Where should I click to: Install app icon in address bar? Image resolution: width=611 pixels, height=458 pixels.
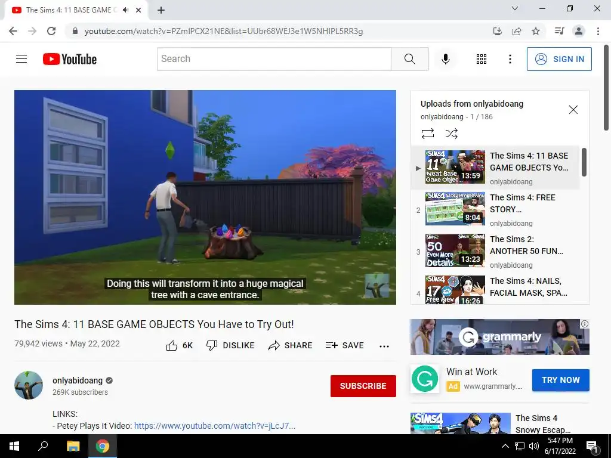pyautogui.click(x=498, y=31)
